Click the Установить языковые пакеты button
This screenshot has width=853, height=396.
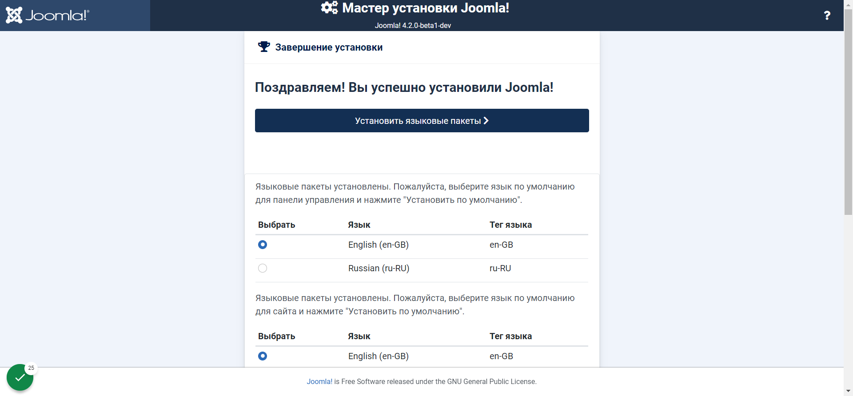[x=422, y=120]
